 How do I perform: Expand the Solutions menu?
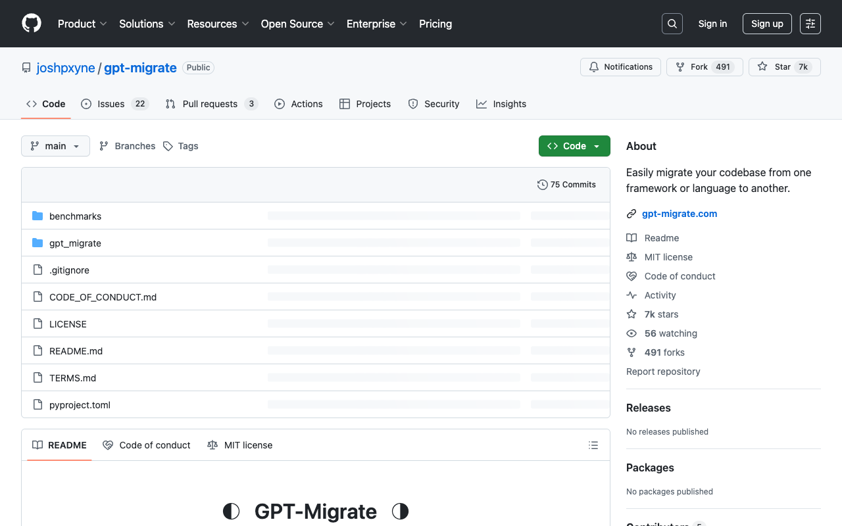[x=147, y=24]
